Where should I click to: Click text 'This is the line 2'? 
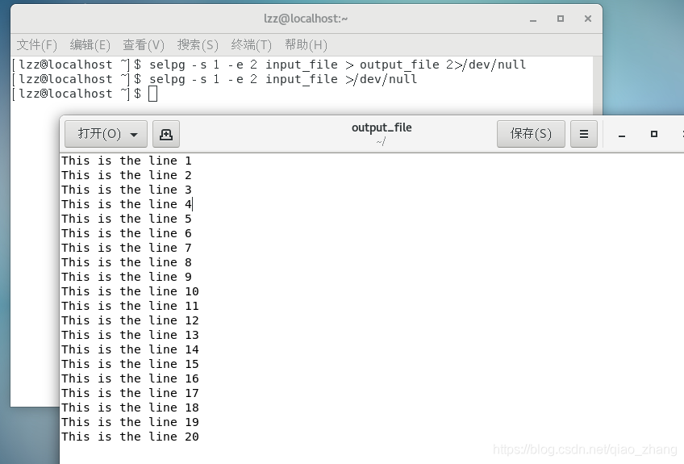coord(127,175)
